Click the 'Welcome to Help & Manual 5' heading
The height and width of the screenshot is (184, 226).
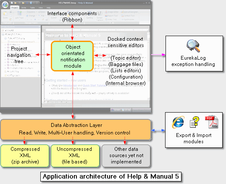point(73,35)
